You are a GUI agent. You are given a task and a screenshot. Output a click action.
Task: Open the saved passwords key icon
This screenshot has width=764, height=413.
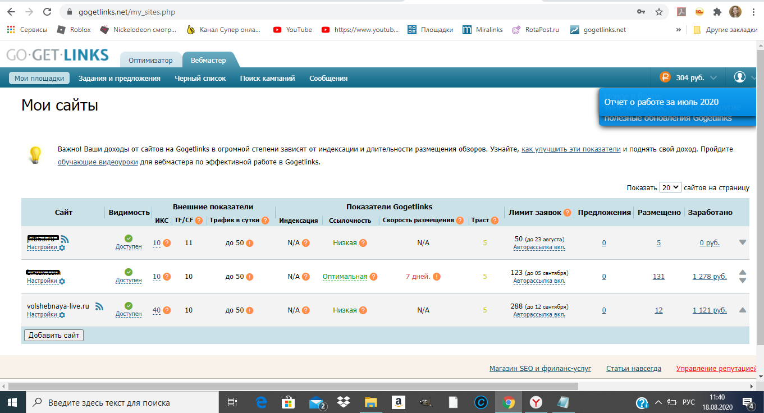point(641,12)
